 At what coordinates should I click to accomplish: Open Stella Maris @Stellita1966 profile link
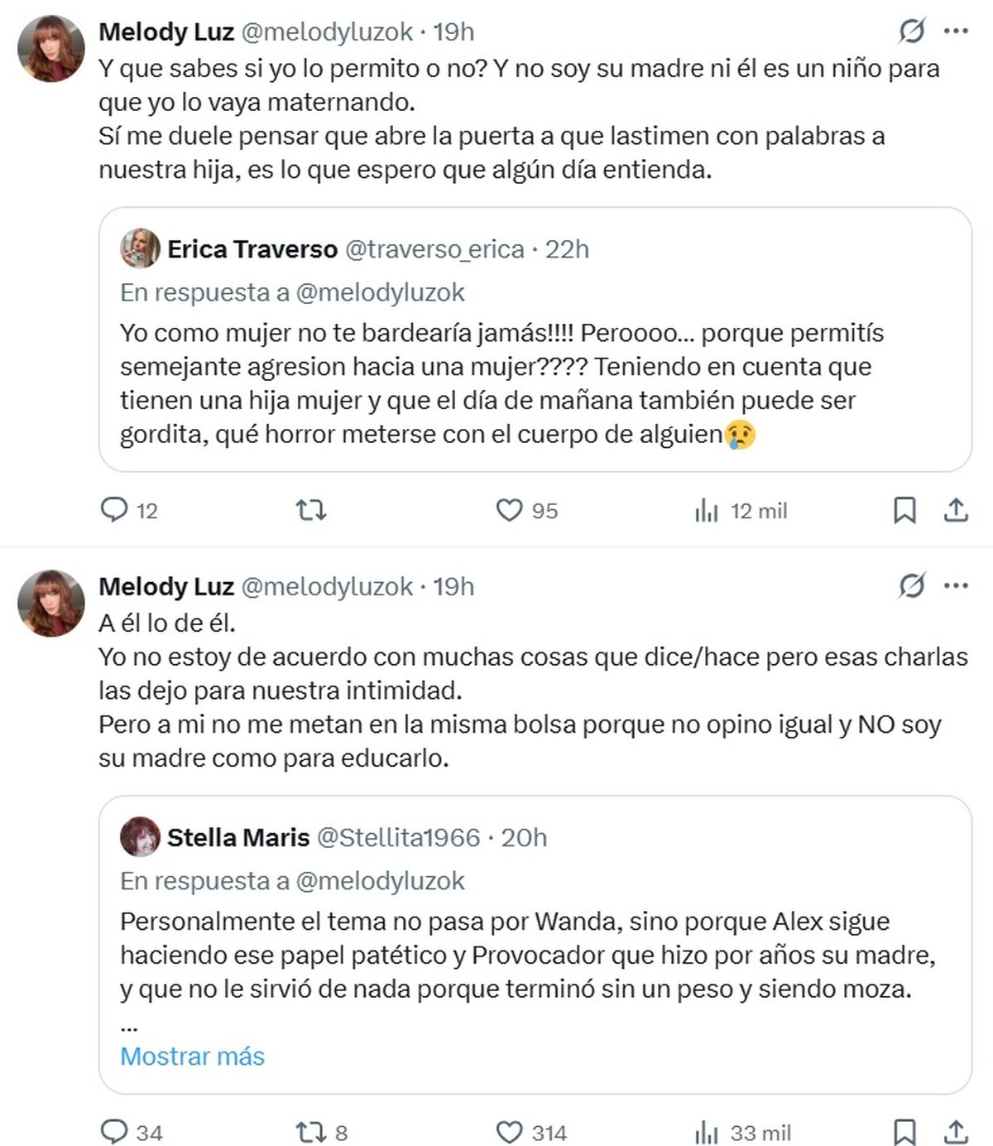(398, 837)
